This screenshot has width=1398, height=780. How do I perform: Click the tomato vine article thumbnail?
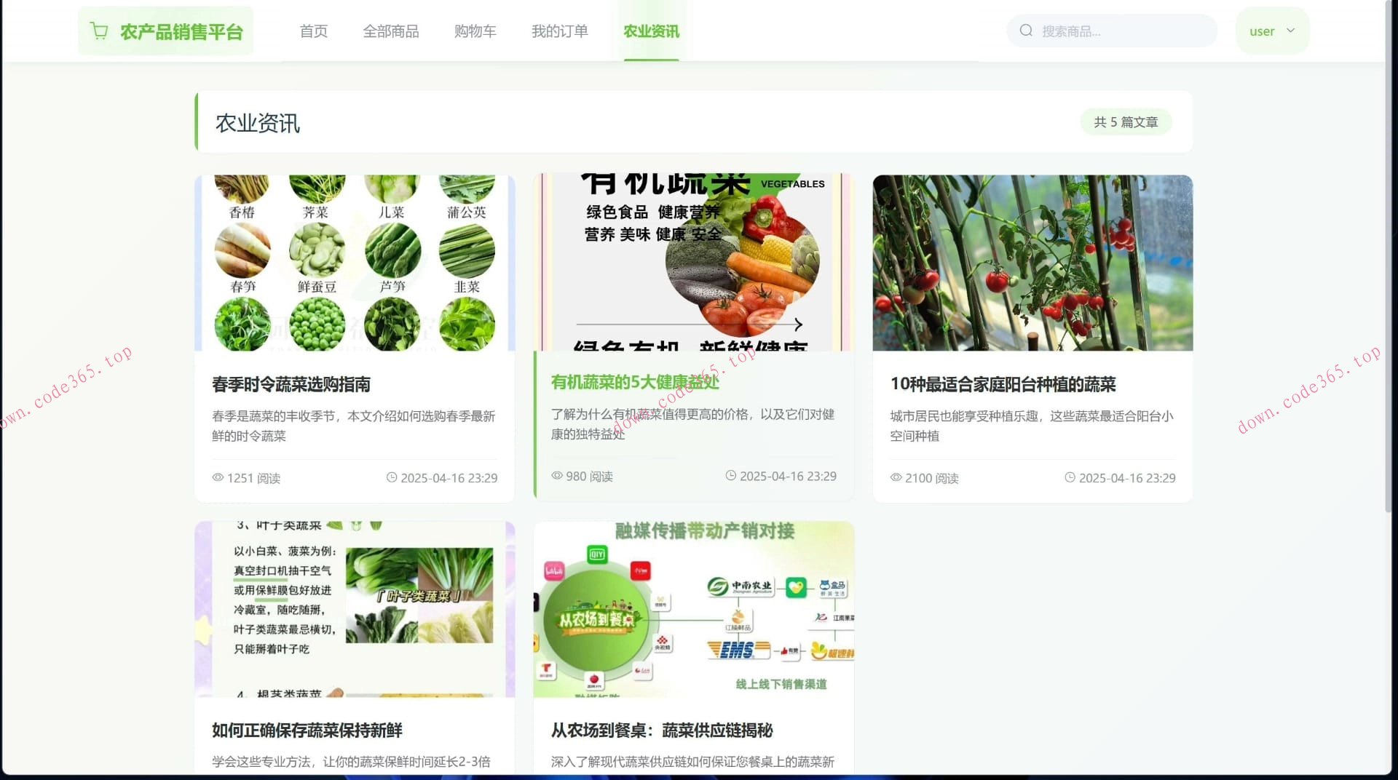1032,263
